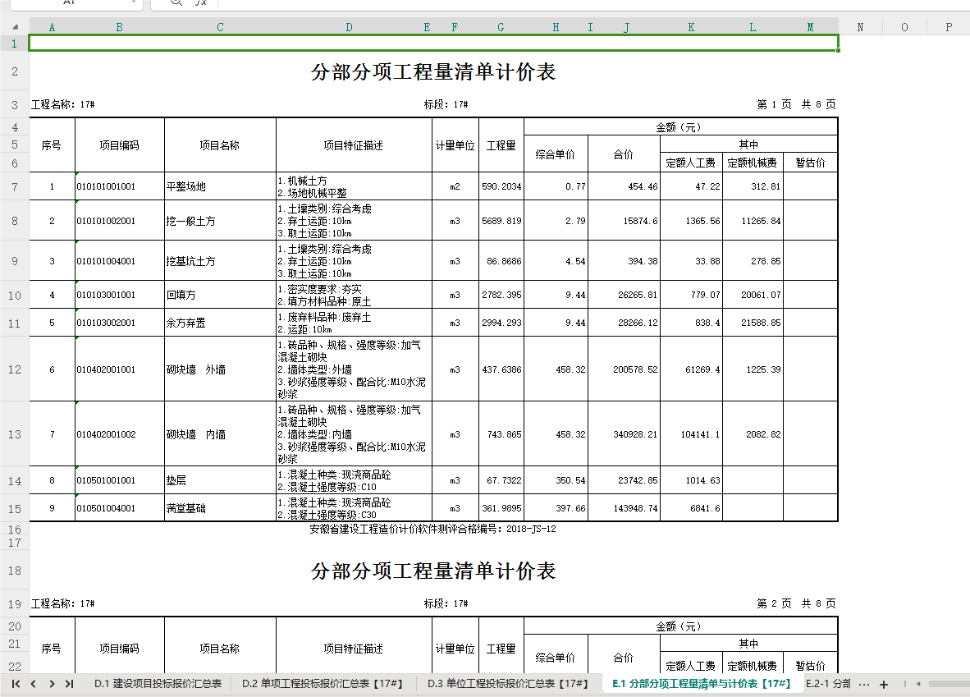Click the first 分部分项工程量清单计价表 title in row 2
The height and width of the screenshot is (697, 970).
(433, 71)
